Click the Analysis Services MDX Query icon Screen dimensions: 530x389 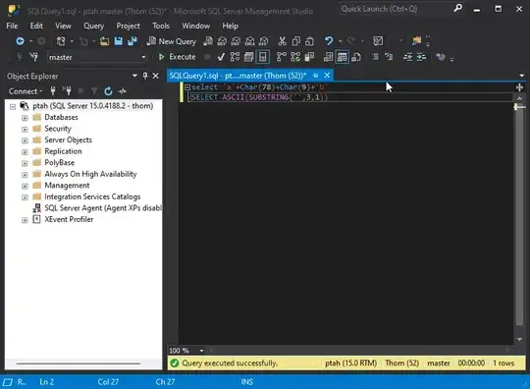pyautogui.click(x=222, y=41)
